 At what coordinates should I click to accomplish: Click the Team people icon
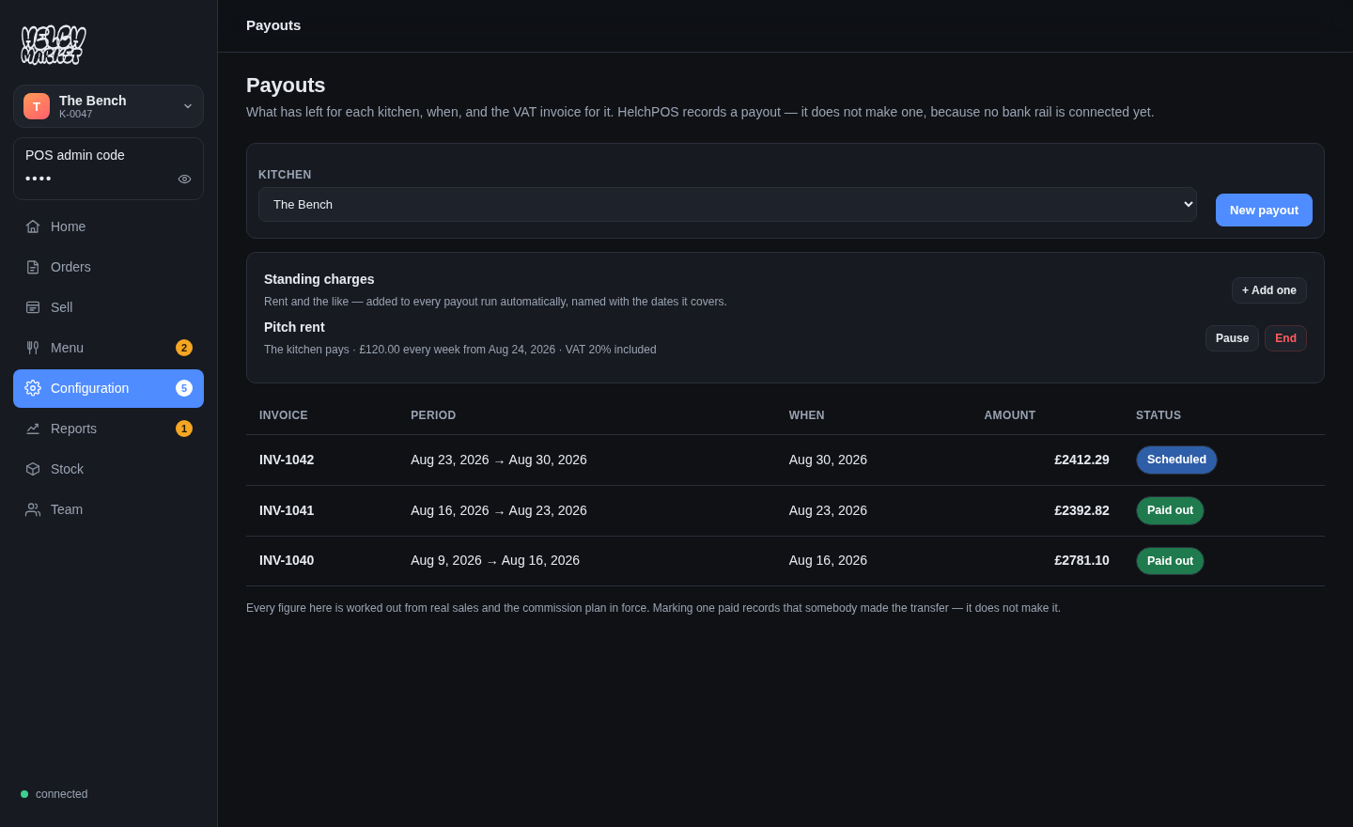click(33, 509)
